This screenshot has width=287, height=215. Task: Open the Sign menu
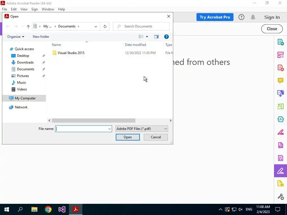[34, 9]
